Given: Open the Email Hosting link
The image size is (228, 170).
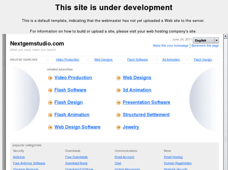Looking at the screenshot, I should pyautogui.click(x=173, y=157).
